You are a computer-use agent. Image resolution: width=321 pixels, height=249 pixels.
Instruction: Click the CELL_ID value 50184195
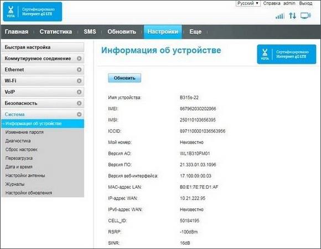pyautogui.click(x=189, y=221)
